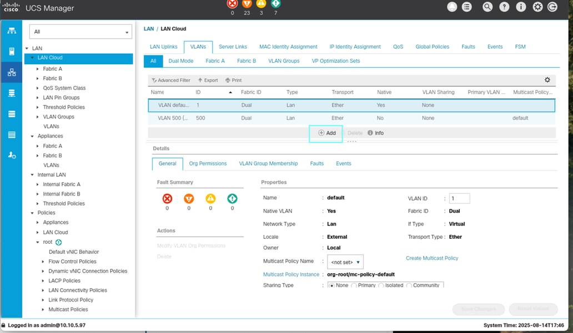Select Link Protocol Policy in the tree
This screenshot has height=333, width=573.
(x=71, y=300)
